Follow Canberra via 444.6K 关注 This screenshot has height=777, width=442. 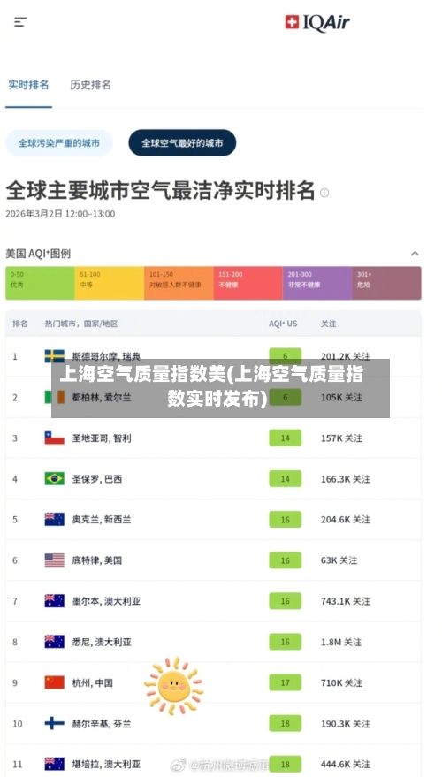(x=346, y=764)
